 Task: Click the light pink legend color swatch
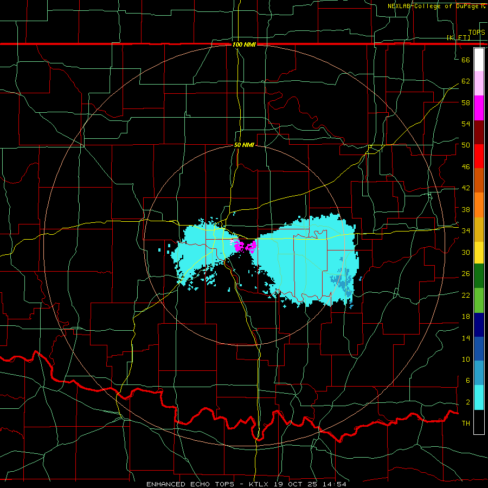(479, 84)
